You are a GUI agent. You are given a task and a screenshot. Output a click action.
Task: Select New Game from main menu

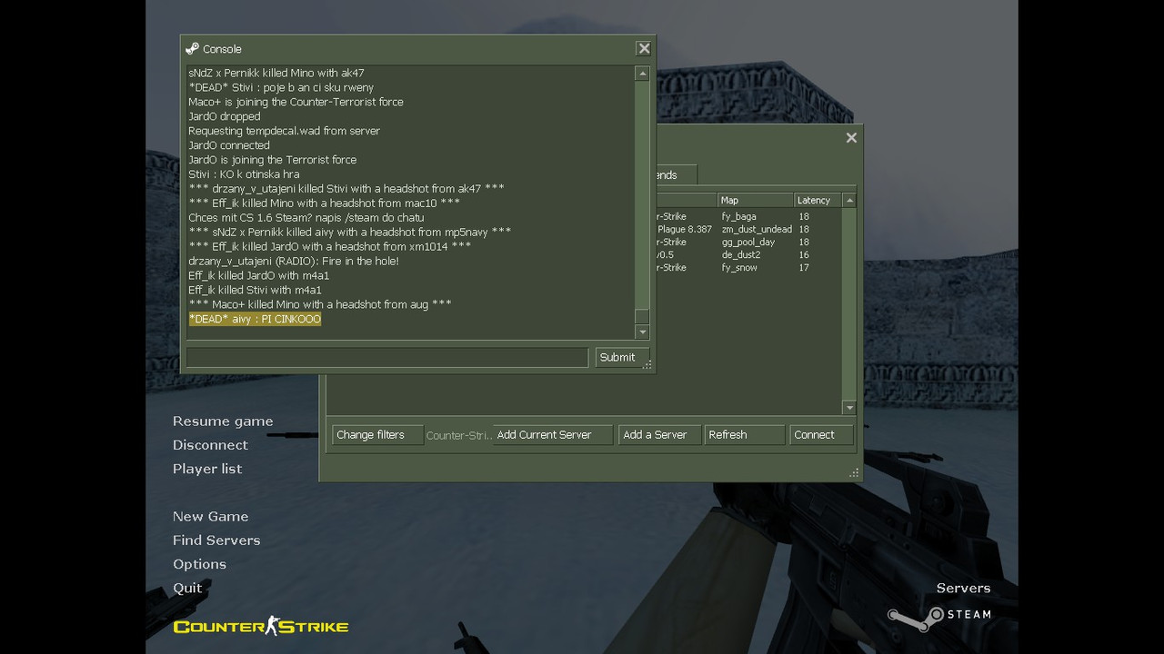[x=210, y=517]
